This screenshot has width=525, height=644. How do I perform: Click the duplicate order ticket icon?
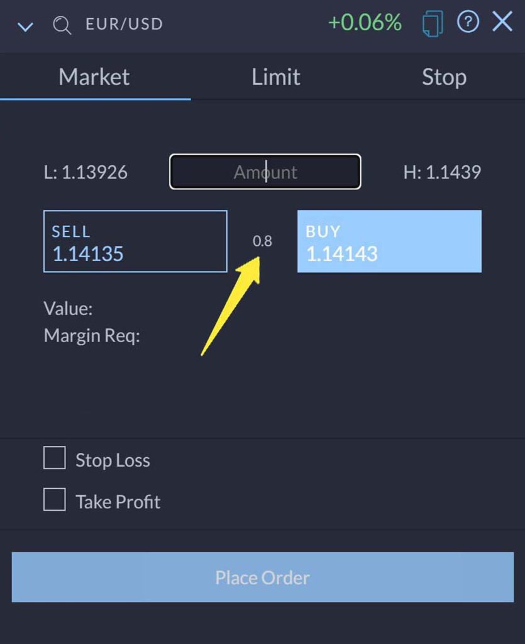(432, 24)
